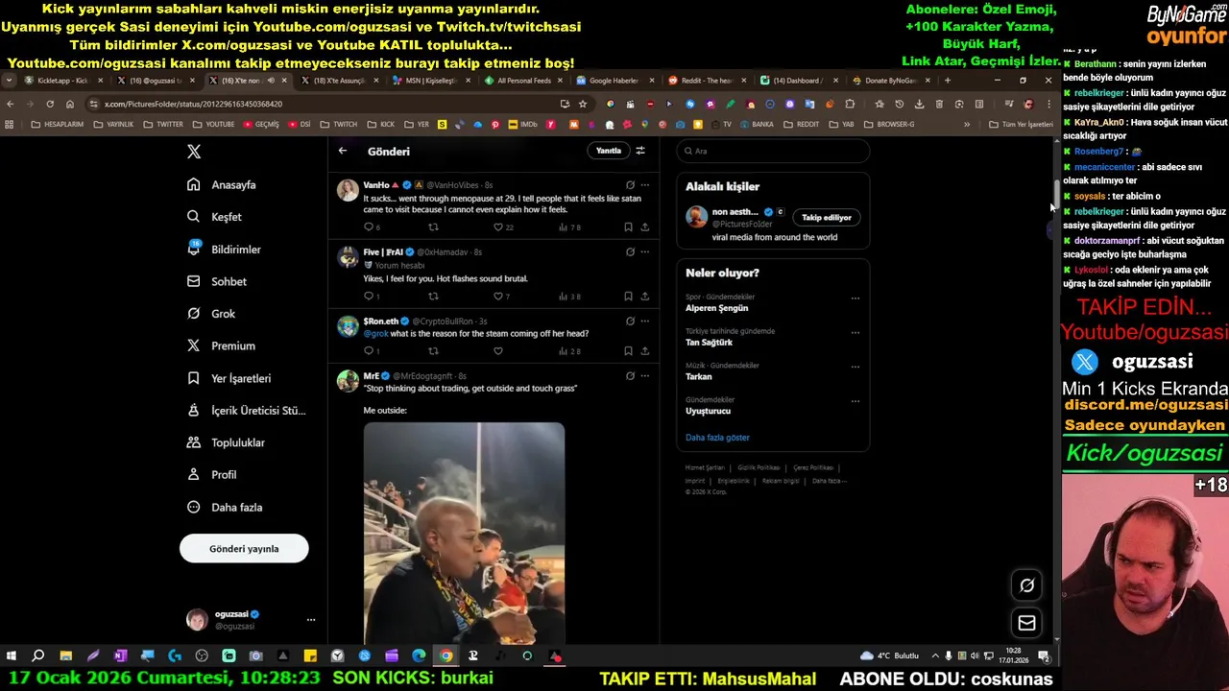Open Yer İşaretleri bookmarks
Viewport: 1229px width, 691px height.
tap(229, 378)
